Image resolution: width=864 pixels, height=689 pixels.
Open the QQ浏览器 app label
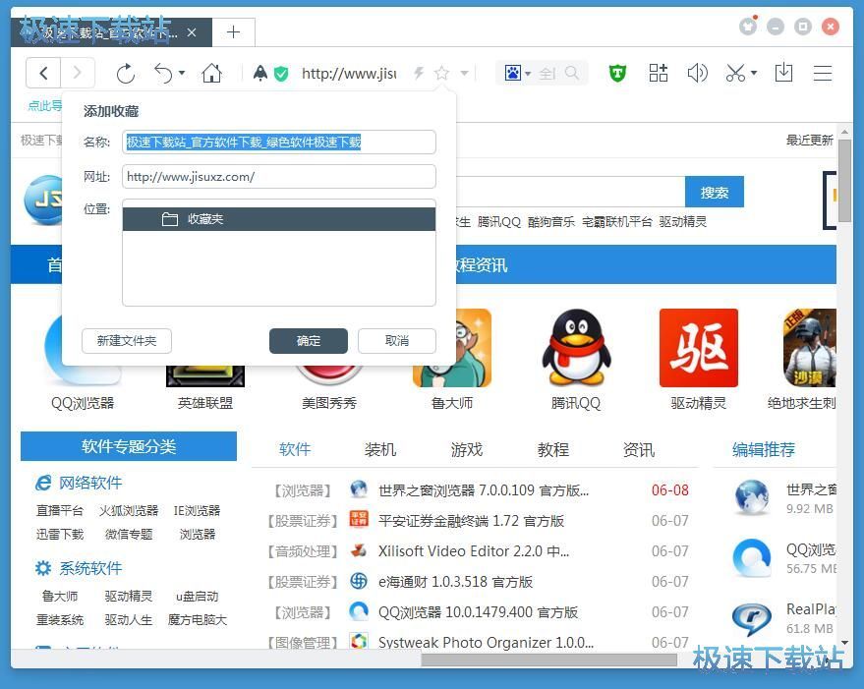click(x=83, y=403)
